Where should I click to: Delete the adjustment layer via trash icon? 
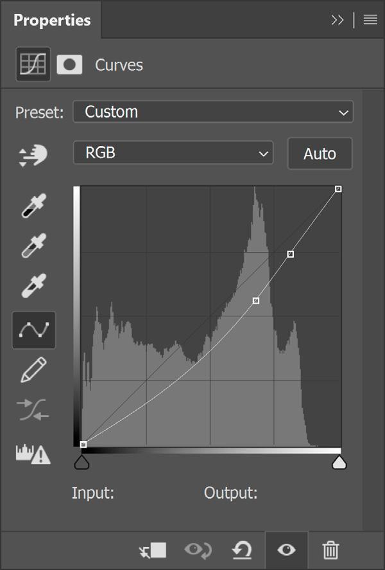click(330, 550)
